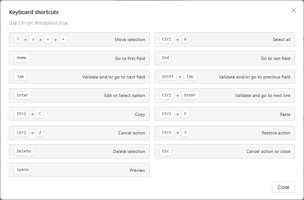The width and height of the screenshot is (304, 200).
Task: Click the up arrow key icon
Action: 18,39
